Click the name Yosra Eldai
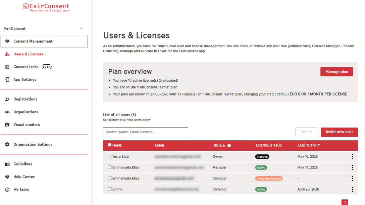The width and height of the screenshot is (365, 205). (x=121, y=157)
